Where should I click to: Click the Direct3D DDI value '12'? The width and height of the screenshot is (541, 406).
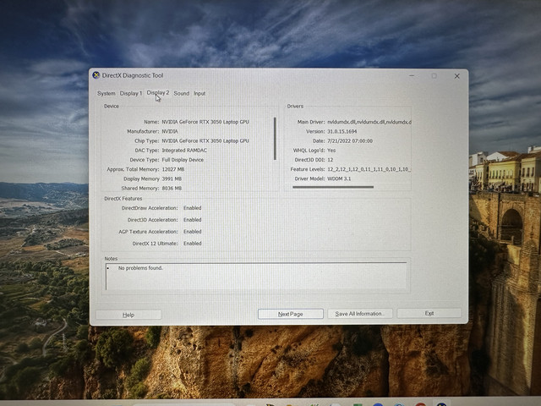coord(331,160)
